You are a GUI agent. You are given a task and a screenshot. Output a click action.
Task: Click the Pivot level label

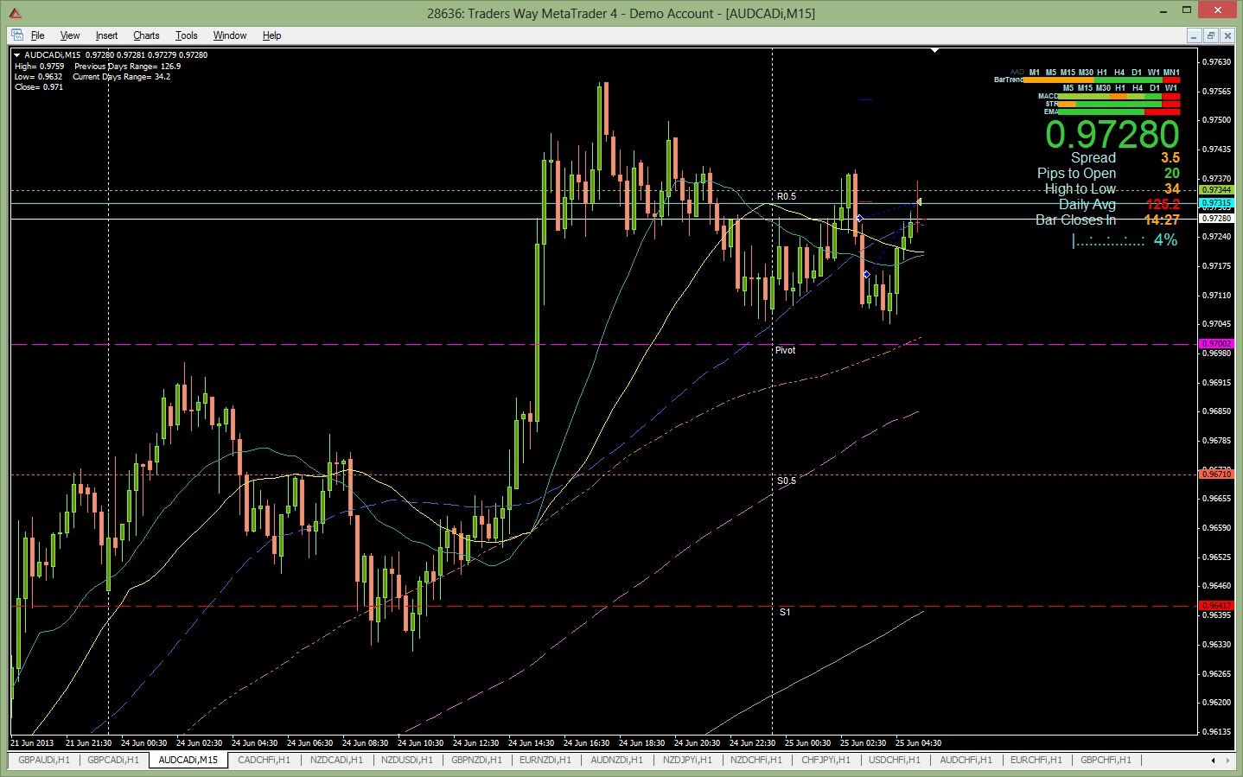point(785,350)
